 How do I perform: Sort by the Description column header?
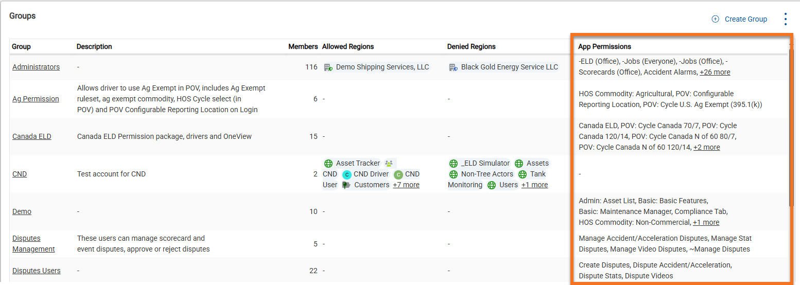[94, 46]
